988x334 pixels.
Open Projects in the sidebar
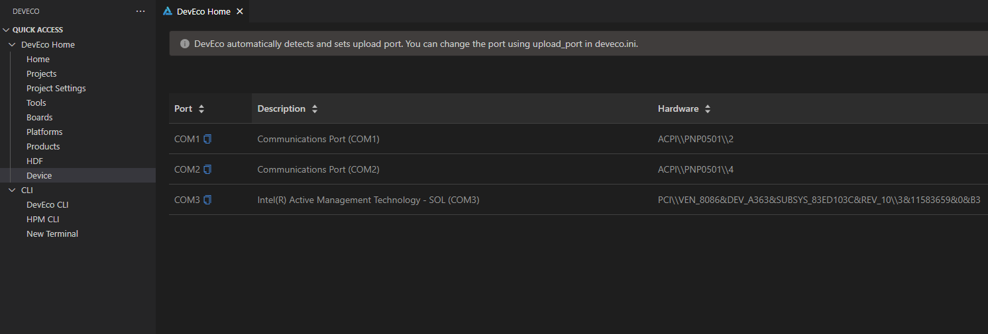pyautogui.click(x=41, y=73)
